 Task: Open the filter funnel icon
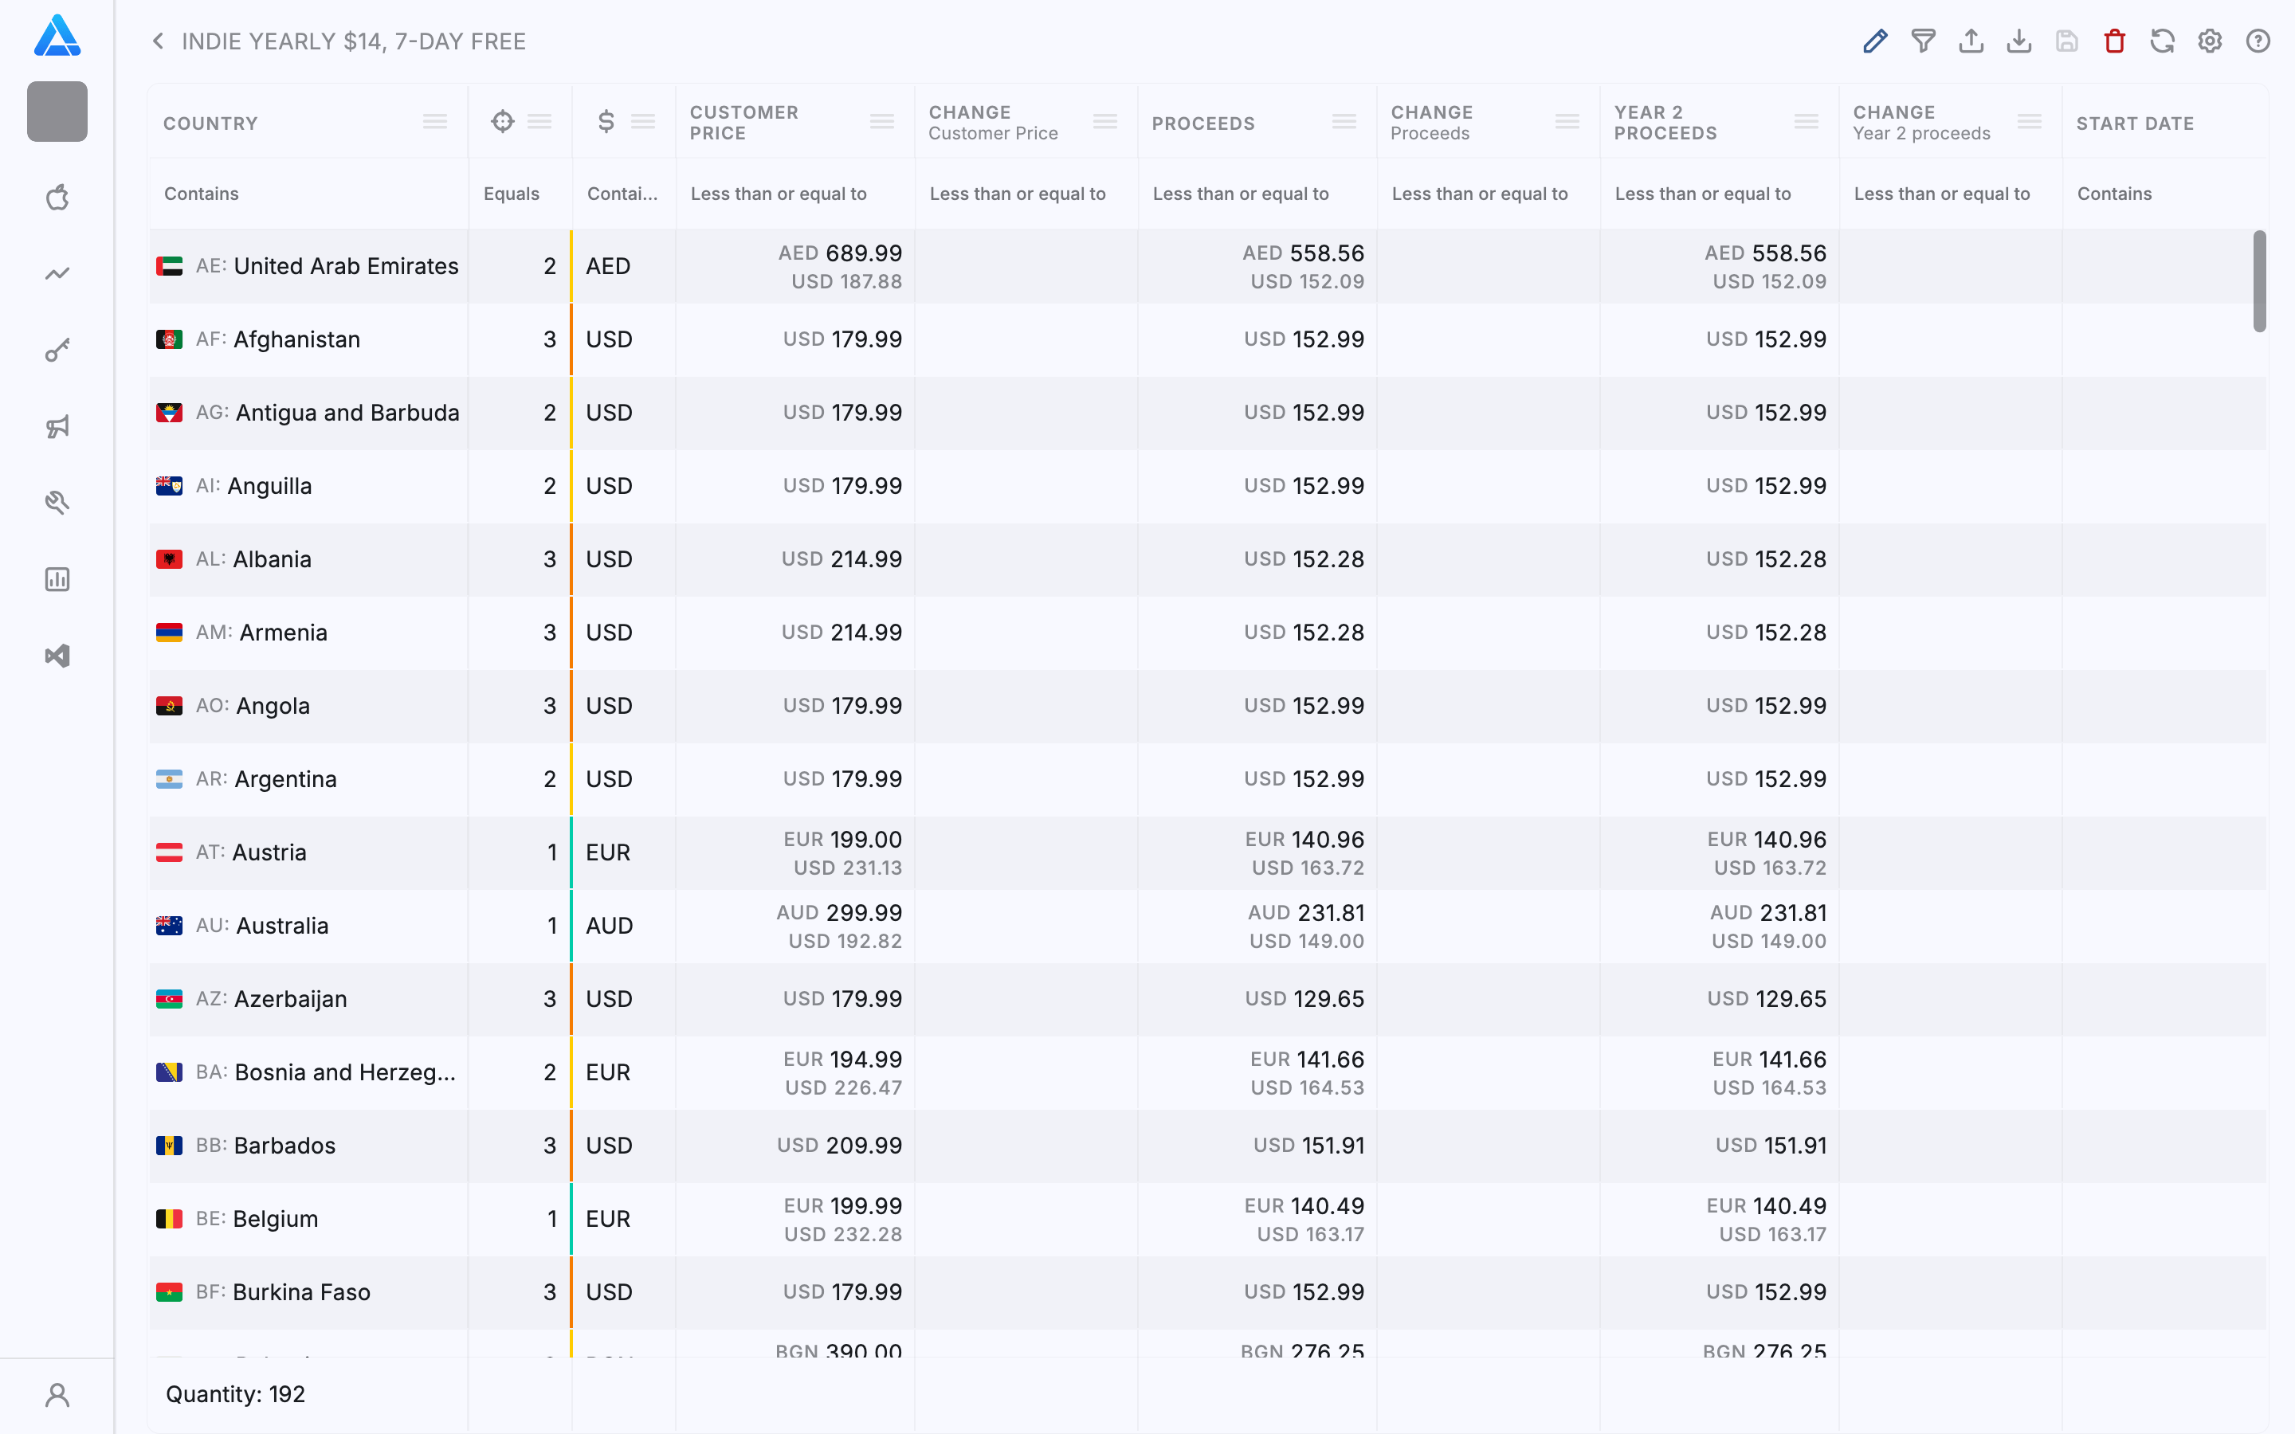point(1923,41)
